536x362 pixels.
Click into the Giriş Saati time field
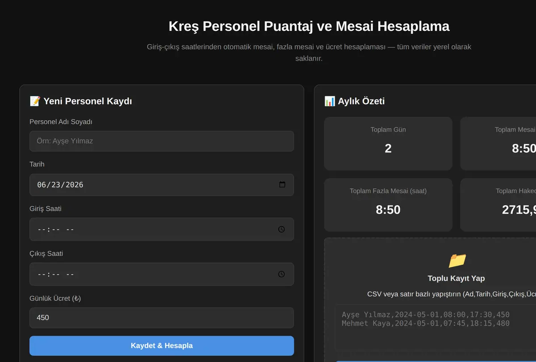tap(162, 229)
